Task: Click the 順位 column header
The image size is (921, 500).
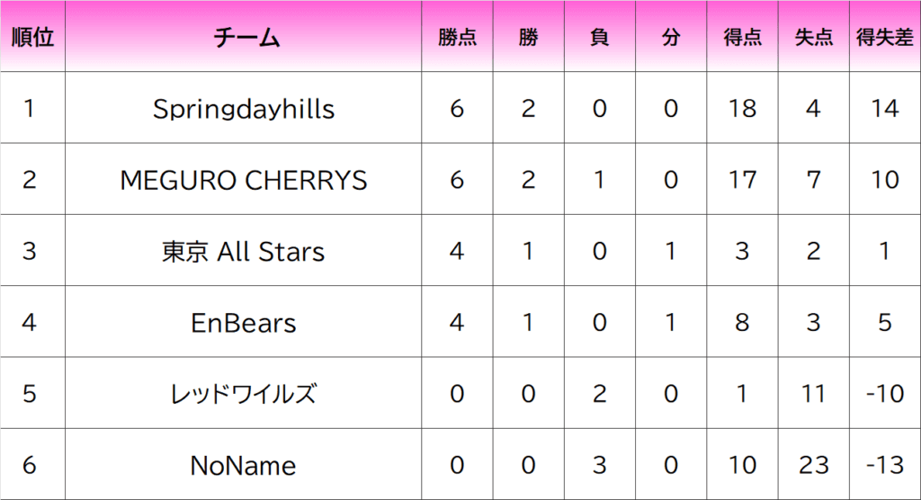Action: point(32,38)
